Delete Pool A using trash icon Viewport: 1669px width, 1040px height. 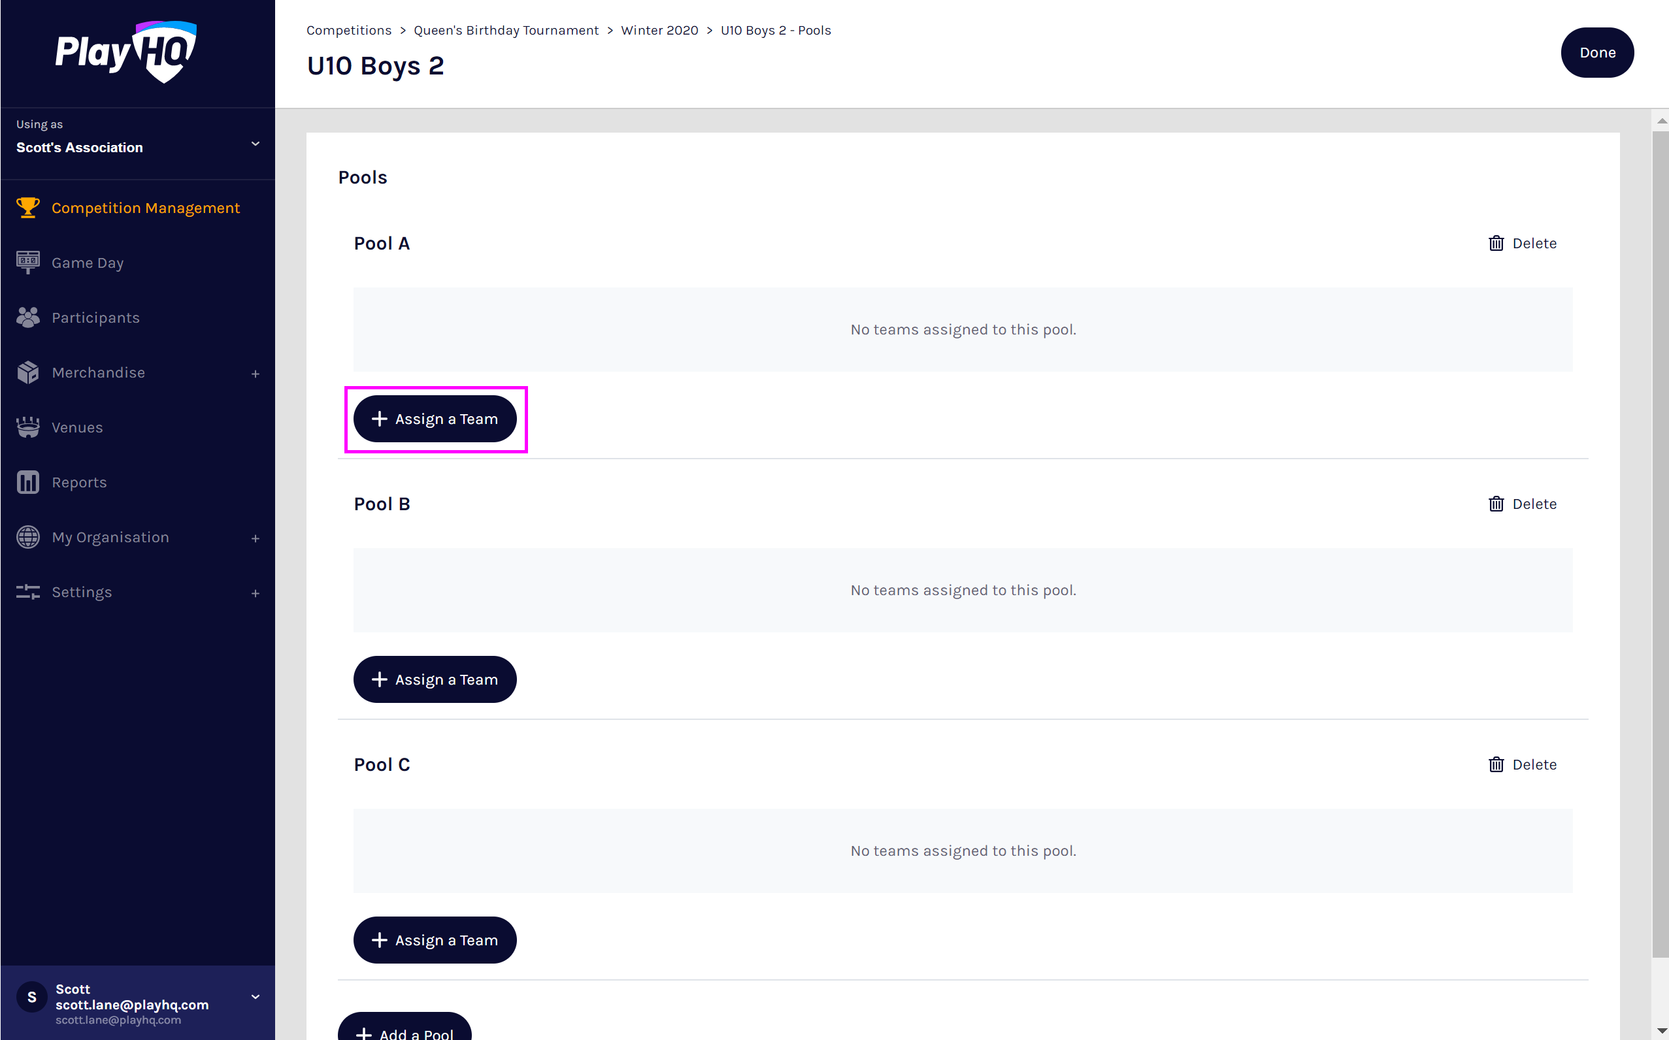pos(1496,244)
